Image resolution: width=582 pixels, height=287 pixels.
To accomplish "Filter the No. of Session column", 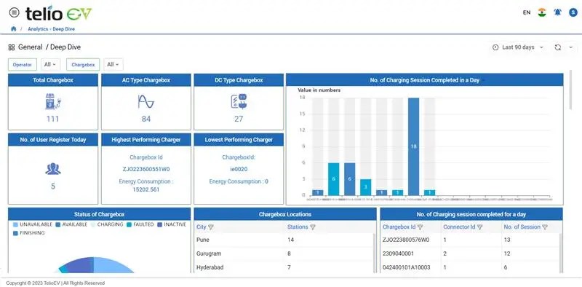I will (x=545, y=227).
